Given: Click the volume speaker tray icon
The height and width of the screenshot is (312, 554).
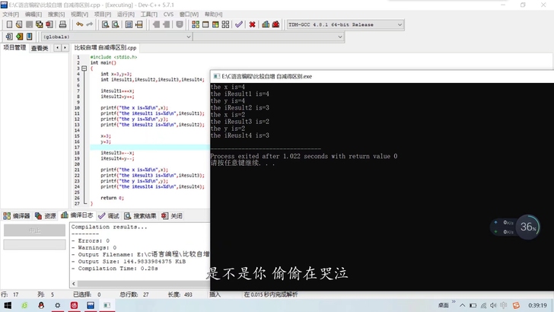Looking at the screenshot, I should (x=493, y=305).
